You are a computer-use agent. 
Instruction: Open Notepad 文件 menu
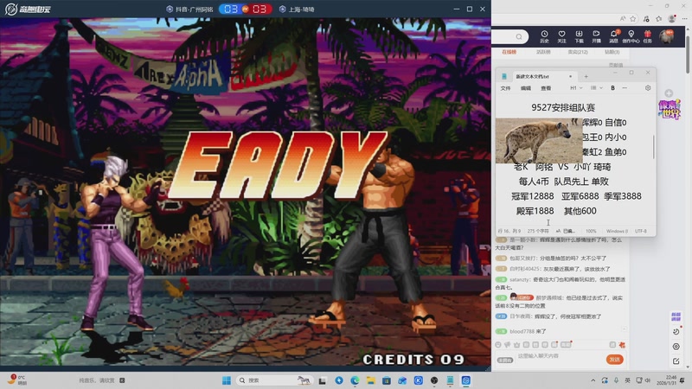[x=505, y=88]
